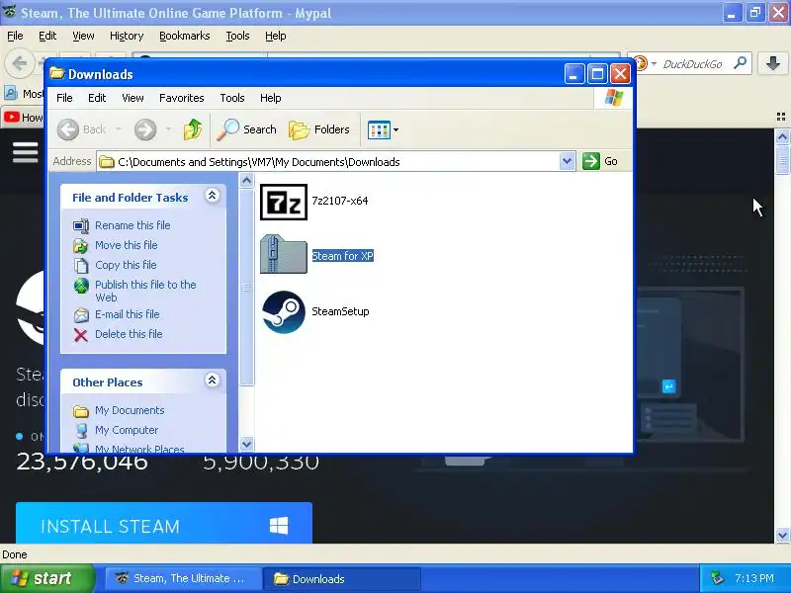
Task: Open the Search tool in Downloads window
Action: click(x=246, y=129)
